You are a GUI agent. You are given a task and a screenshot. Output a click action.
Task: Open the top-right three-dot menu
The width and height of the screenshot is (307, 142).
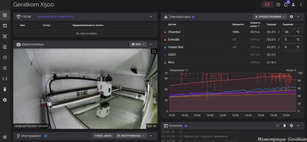(301, 5)
